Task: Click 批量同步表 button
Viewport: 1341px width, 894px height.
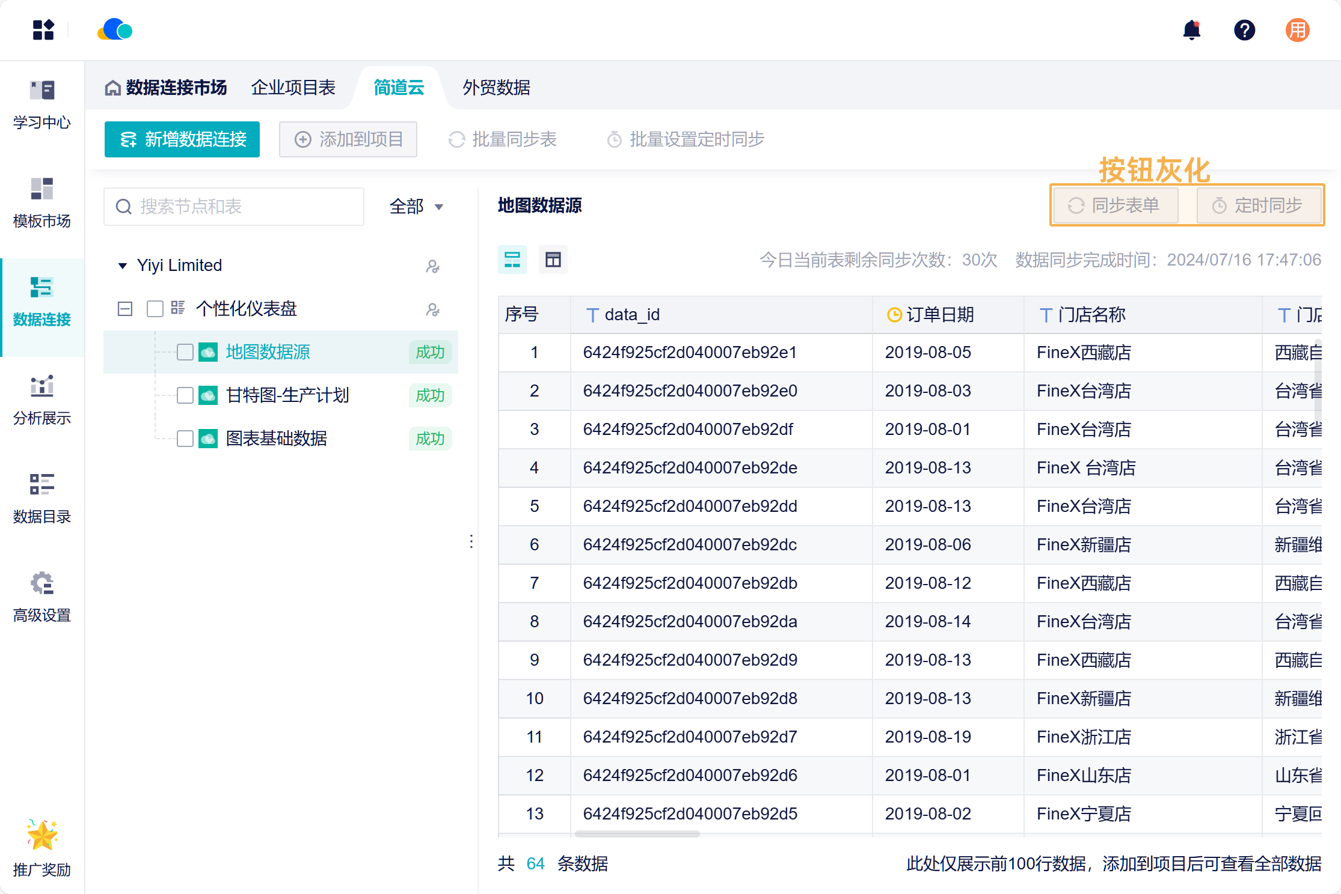Action: coord(503,139)
